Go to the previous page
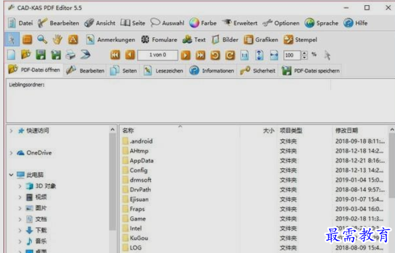The width and height of the screenshot is (395, 253). 130,55
